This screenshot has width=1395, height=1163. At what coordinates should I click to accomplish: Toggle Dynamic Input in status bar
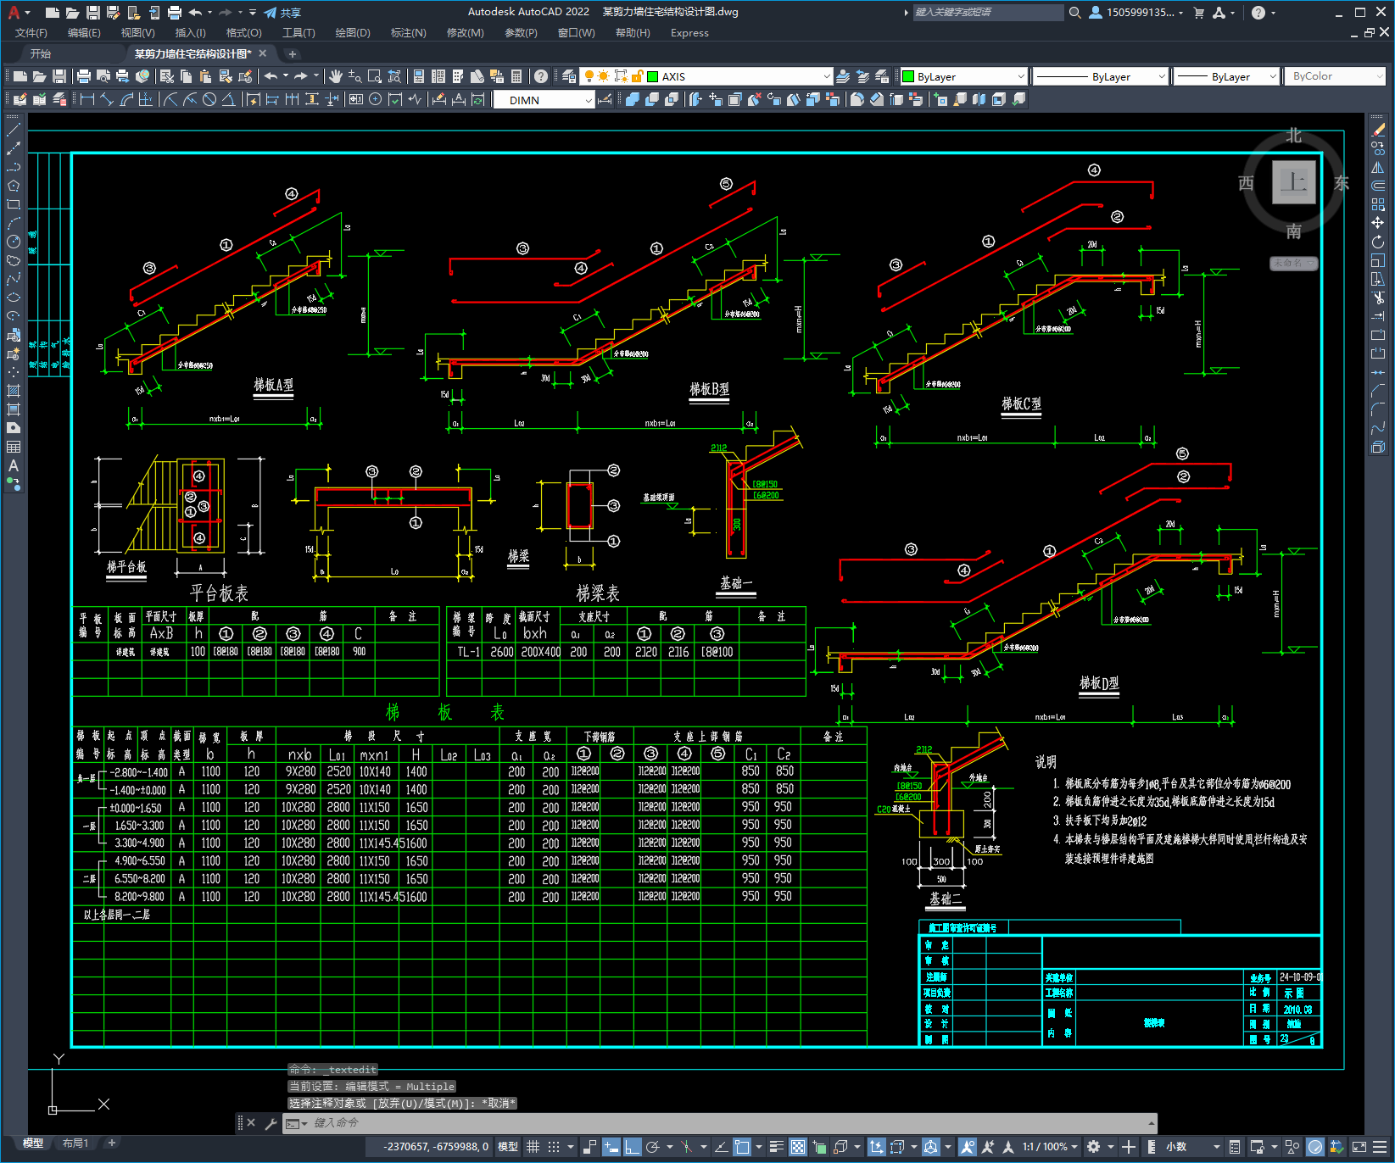tap(611, 1147)
